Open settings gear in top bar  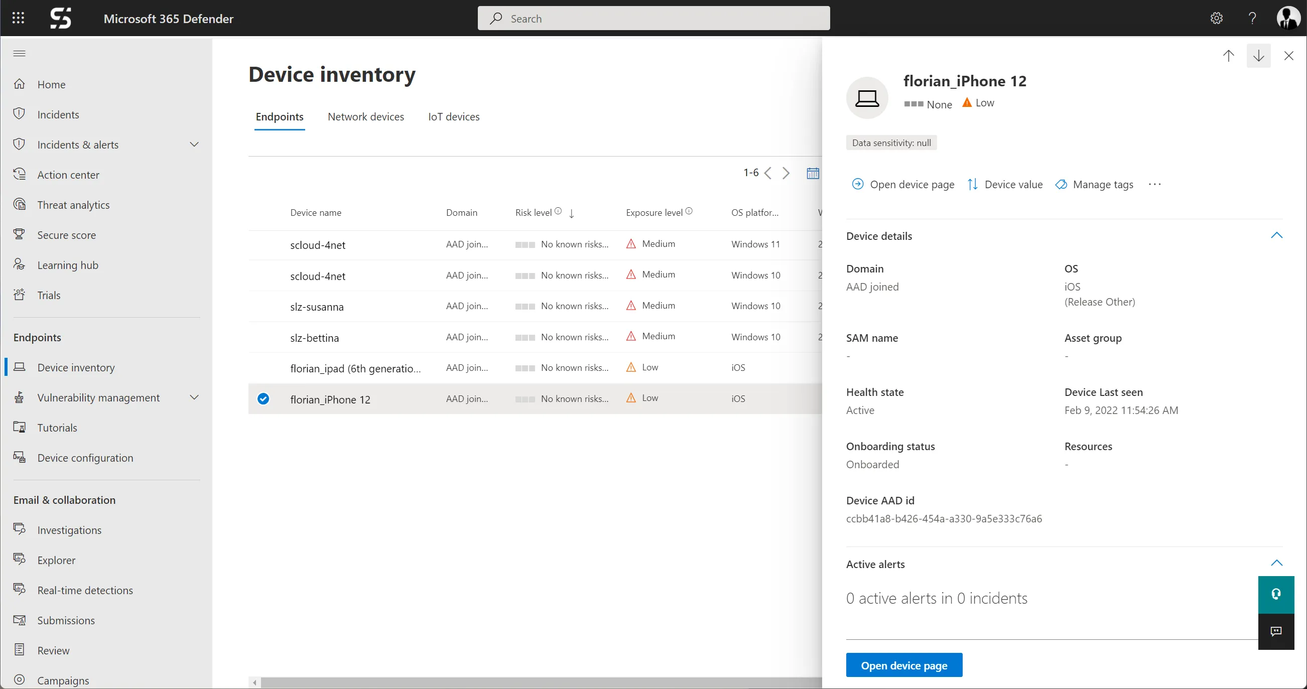click(1216, 18)
